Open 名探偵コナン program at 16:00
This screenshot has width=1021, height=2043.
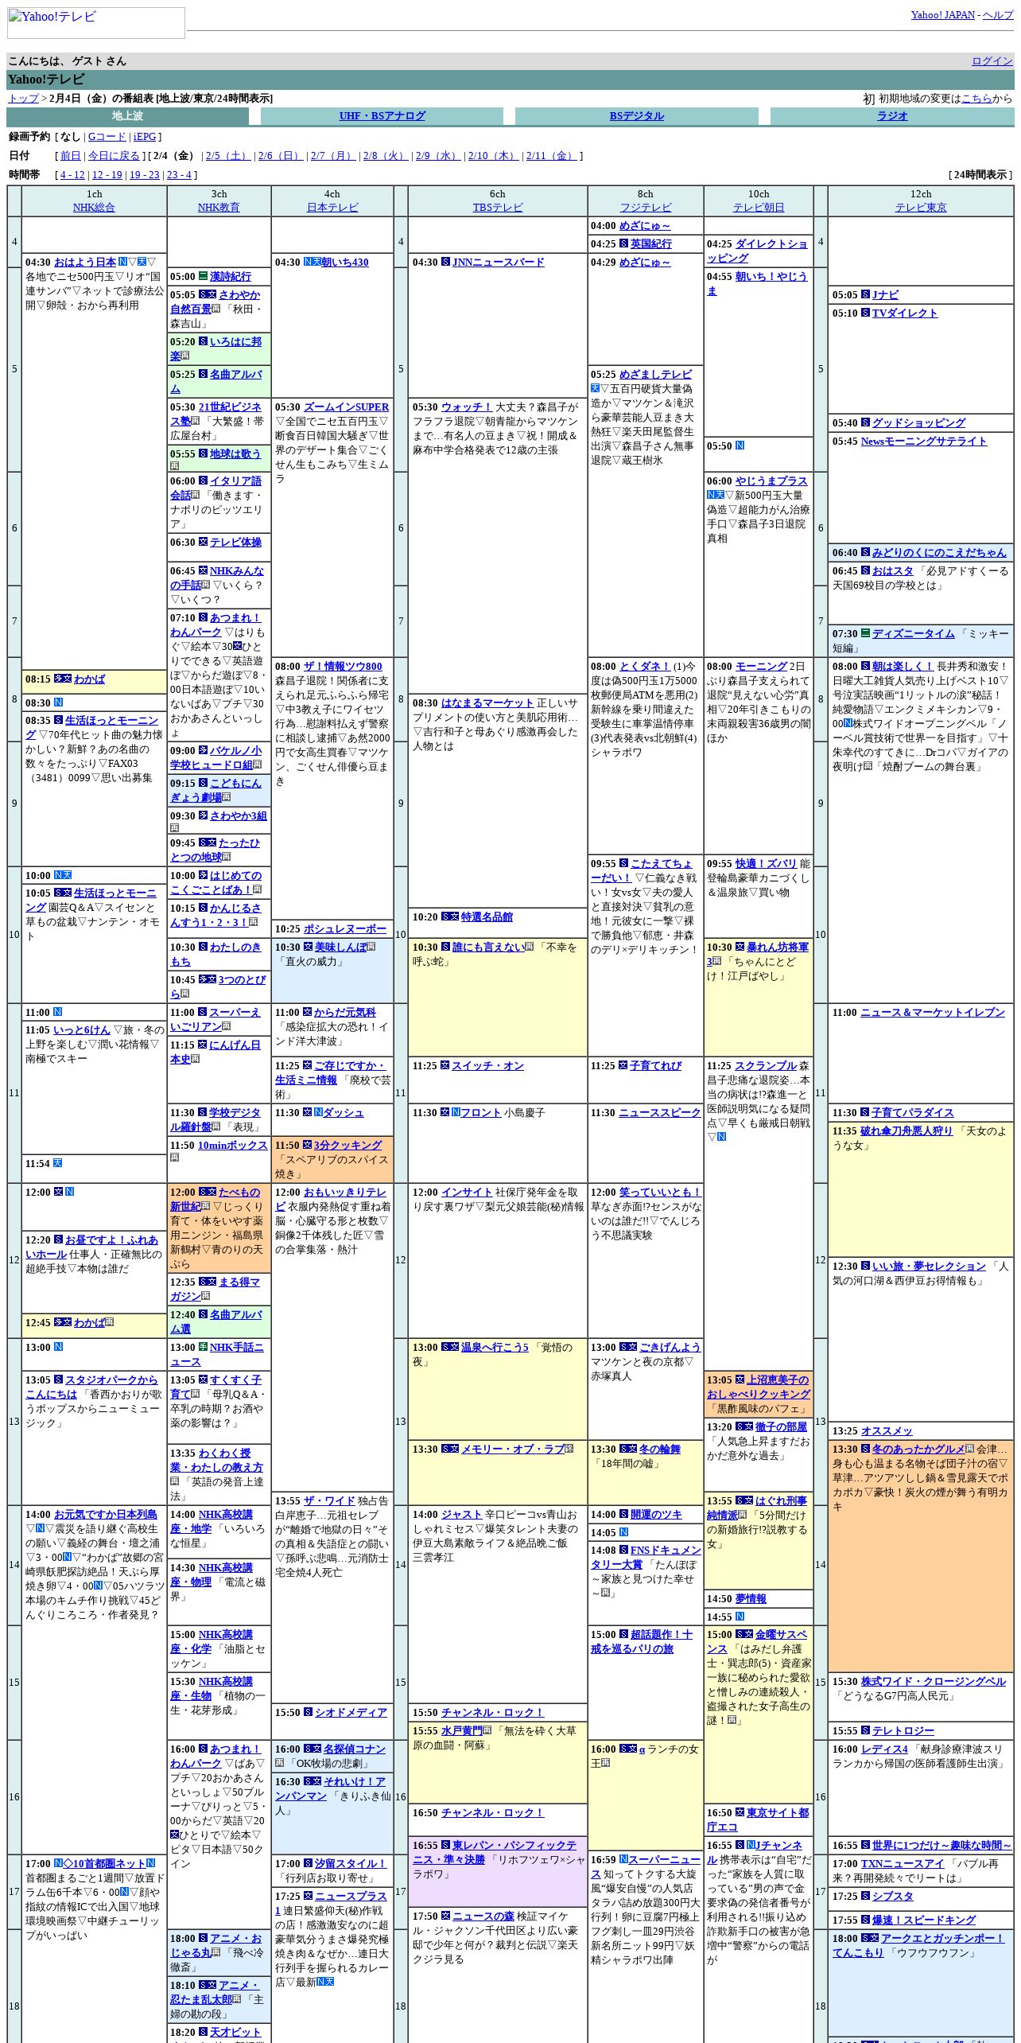(x=355, y=1749)
